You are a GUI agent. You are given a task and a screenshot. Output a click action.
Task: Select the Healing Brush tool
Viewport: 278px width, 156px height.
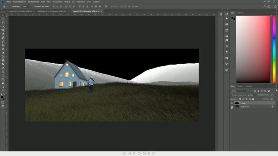click(x=3, y=38)
